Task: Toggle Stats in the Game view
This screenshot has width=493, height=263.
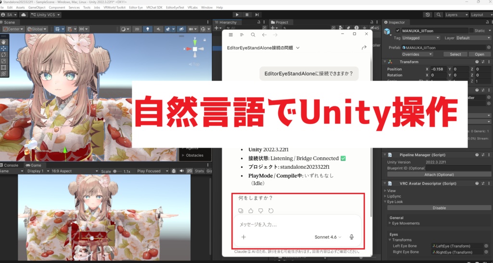Action: pyautogui.click(x=199, y=171)
